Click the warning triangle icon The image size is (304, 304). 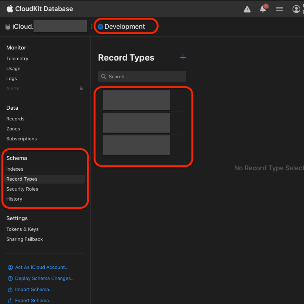coord(247,9)
